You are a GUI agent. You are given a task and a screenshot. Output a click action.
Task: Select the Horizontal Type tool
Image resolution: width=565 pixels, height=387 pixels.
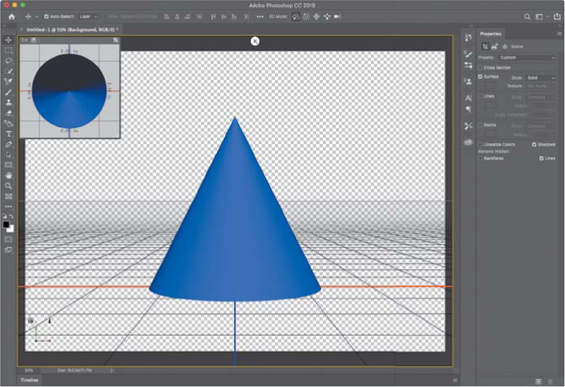9,133
